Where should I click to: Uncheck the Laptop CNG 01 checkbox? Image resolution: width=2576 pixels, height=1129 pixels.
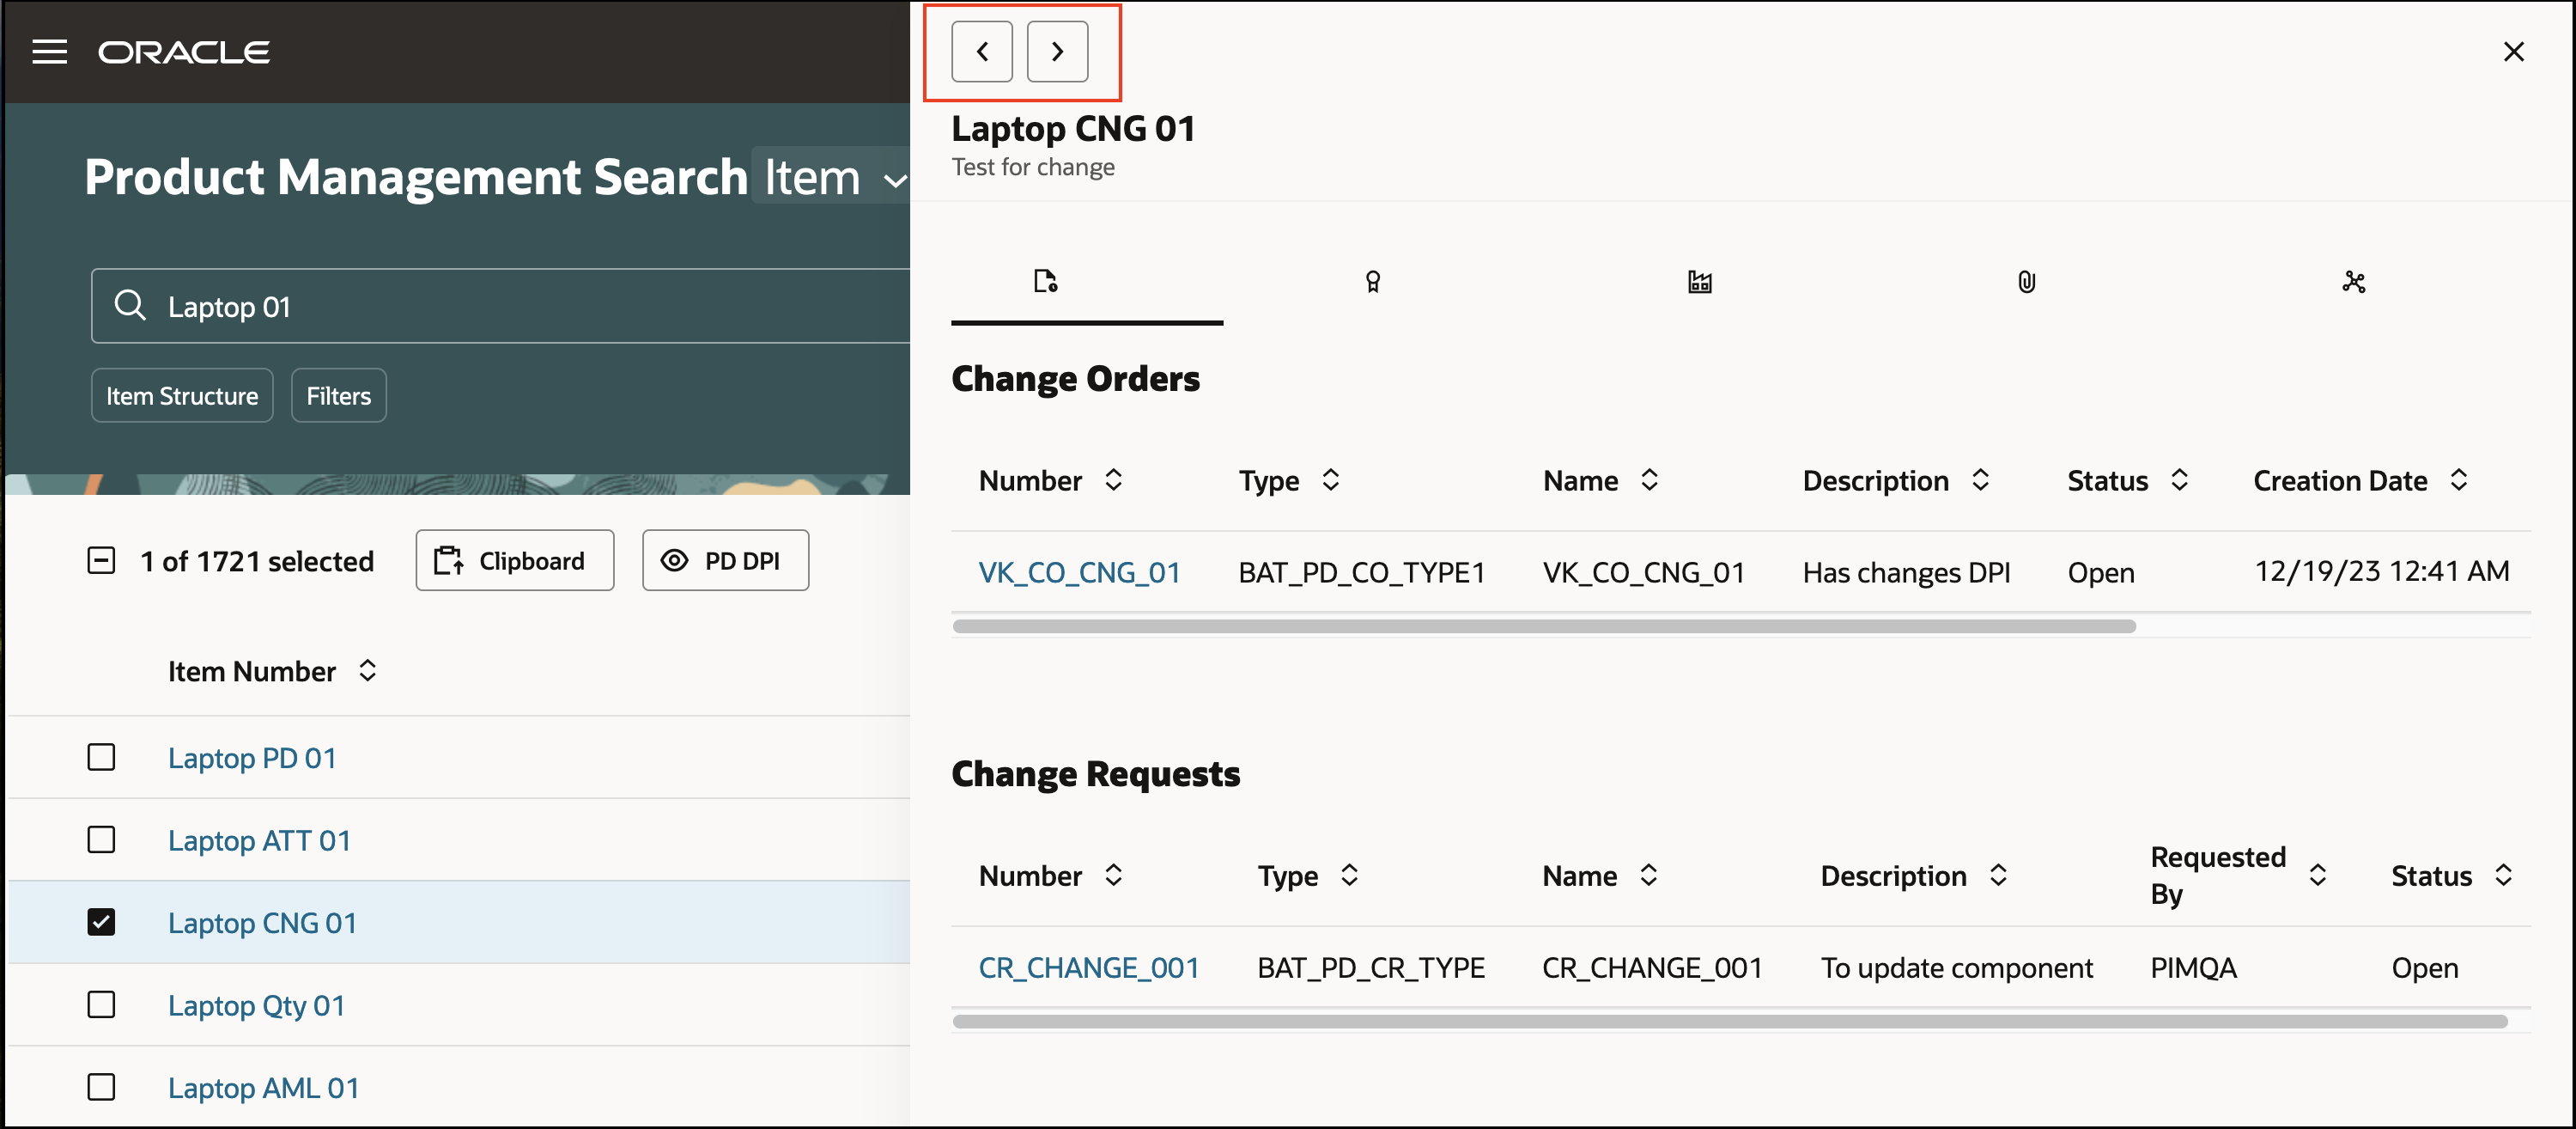pos(101,922)
